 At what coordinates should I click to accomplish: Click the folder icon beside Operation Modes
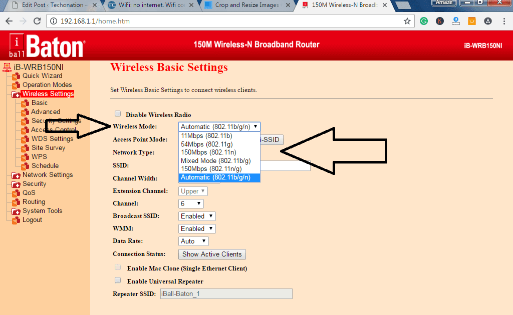[16, 85]
